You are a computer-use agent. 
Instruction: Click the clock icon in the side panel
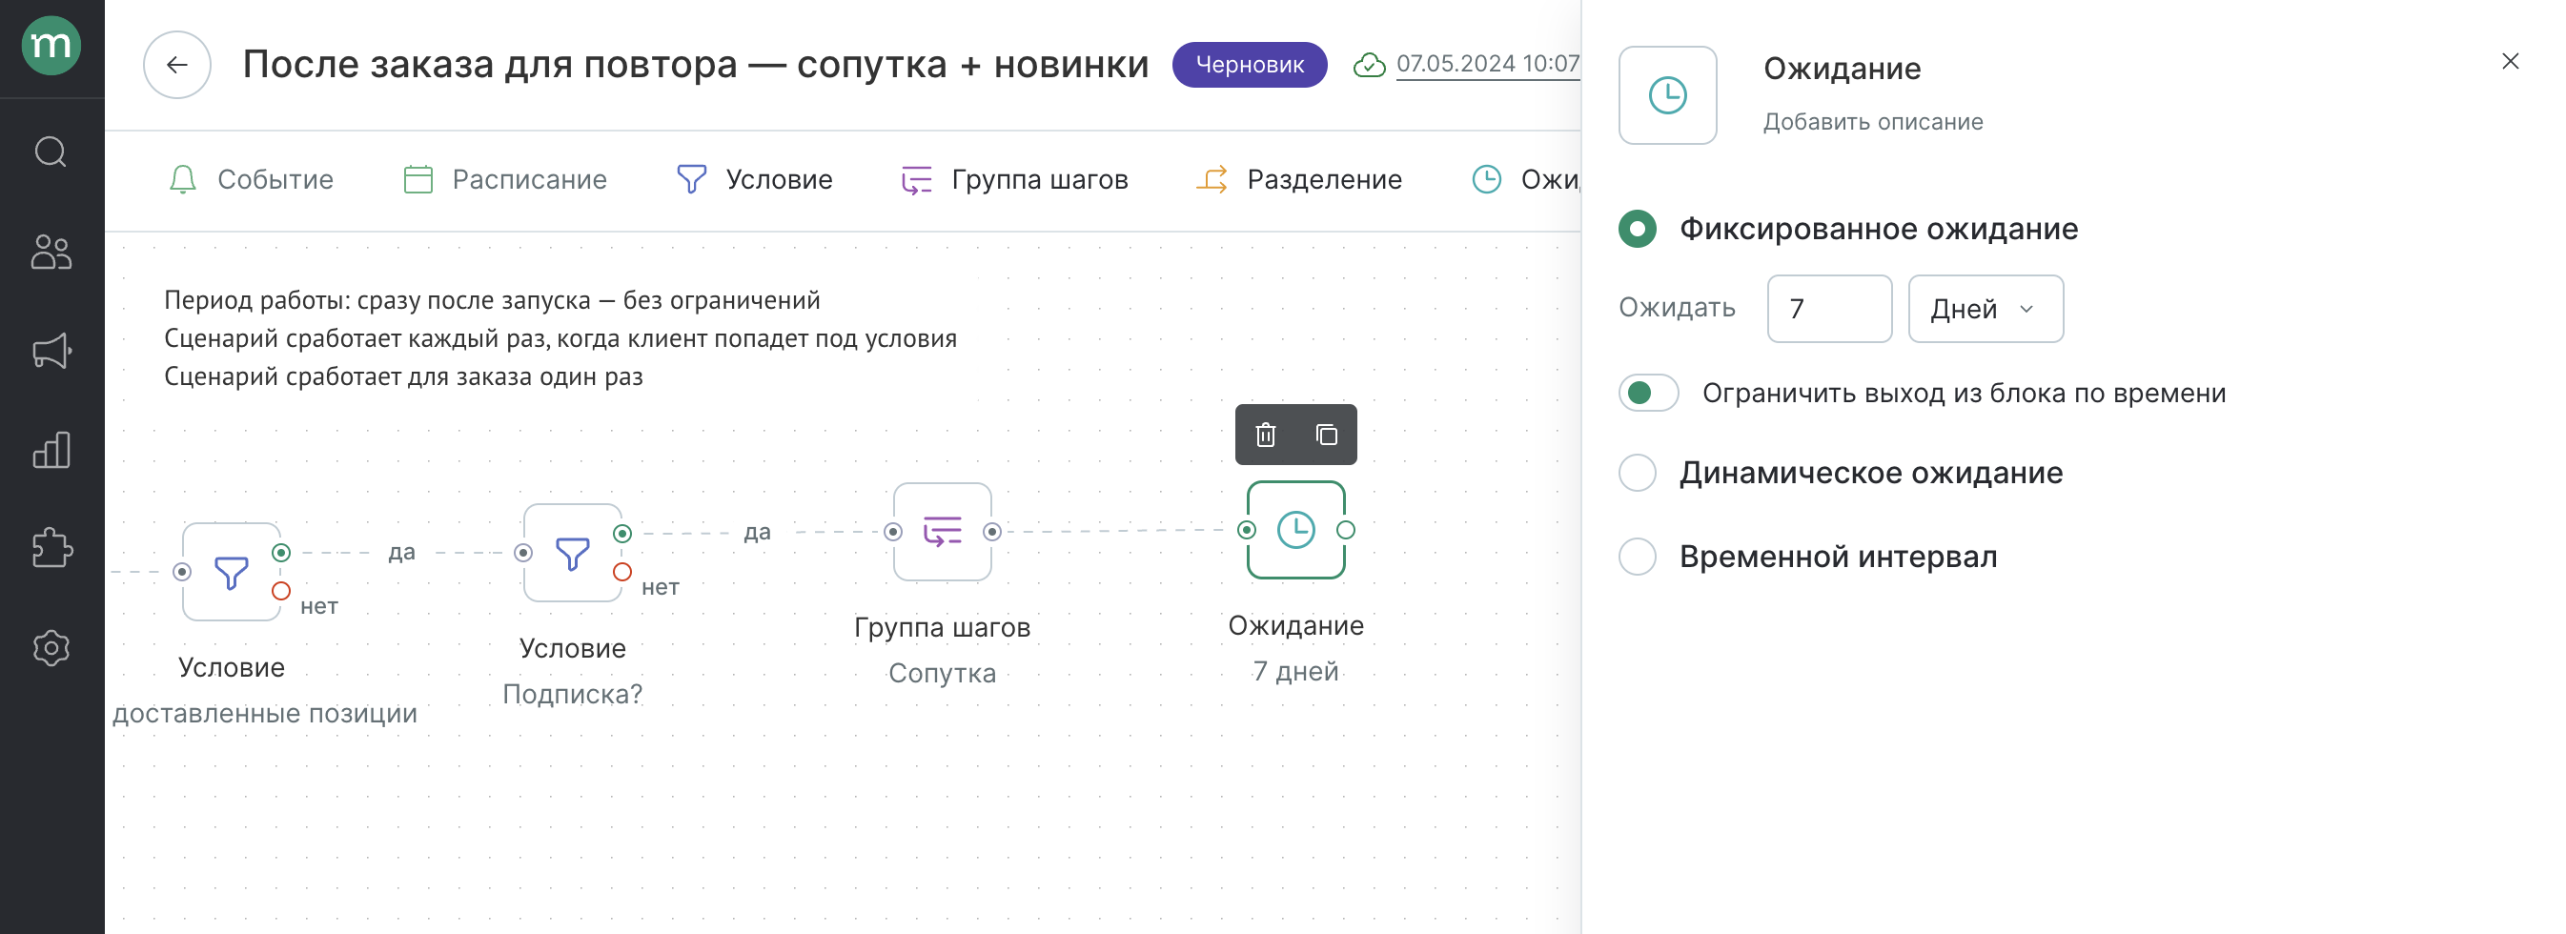(x=1667, y=95)
